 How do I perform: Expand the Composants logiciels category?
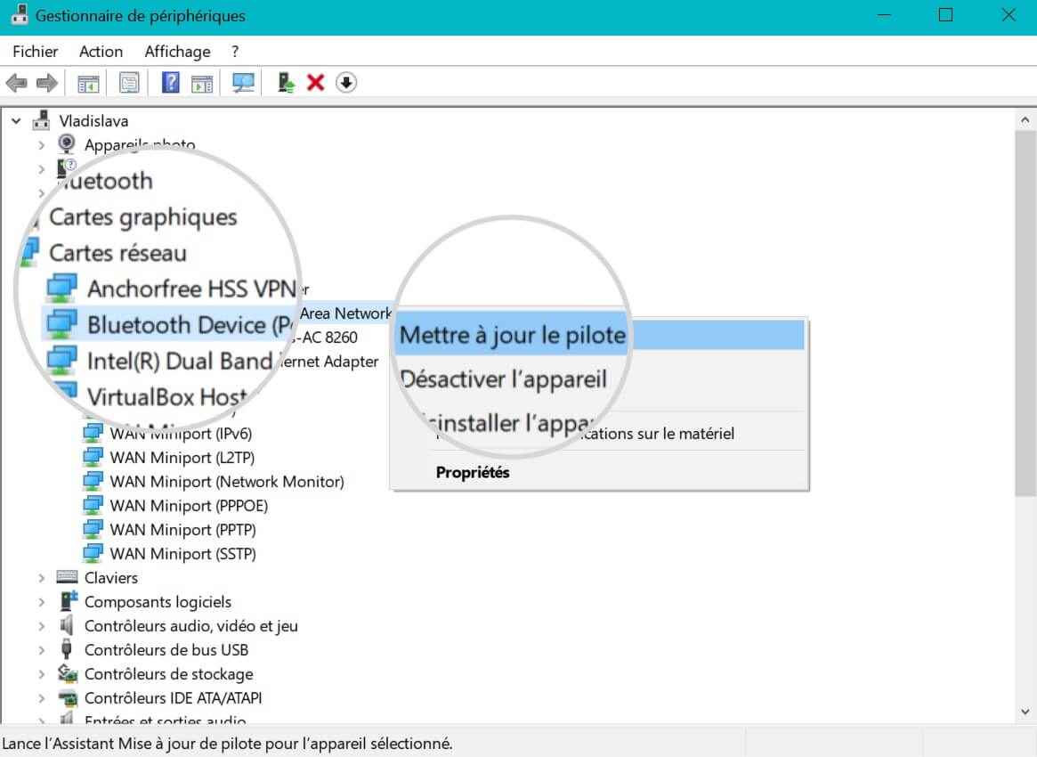42,602
